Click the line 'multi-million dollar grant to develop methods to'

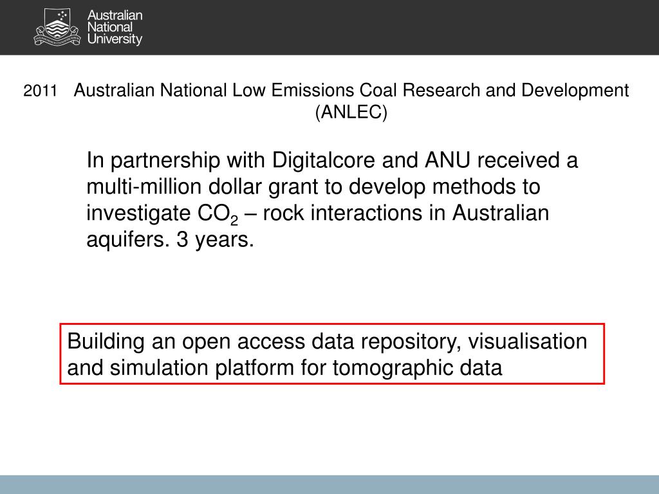(x=313, y=187)
